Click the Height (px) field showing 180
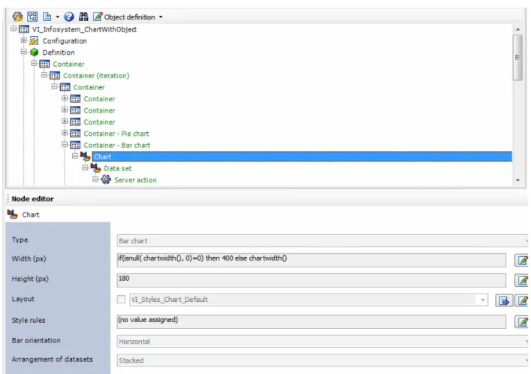Image resolution: width=531 pixels, height=374 pixels. (x=311, y=280)
